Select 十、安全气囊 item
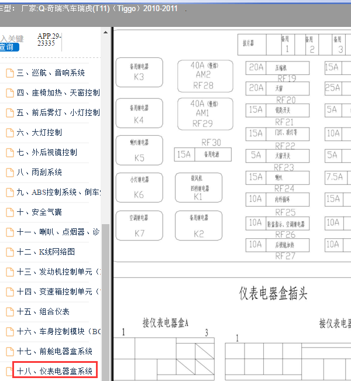This screenshot has width=351, height=381. [x=39, y=212]
